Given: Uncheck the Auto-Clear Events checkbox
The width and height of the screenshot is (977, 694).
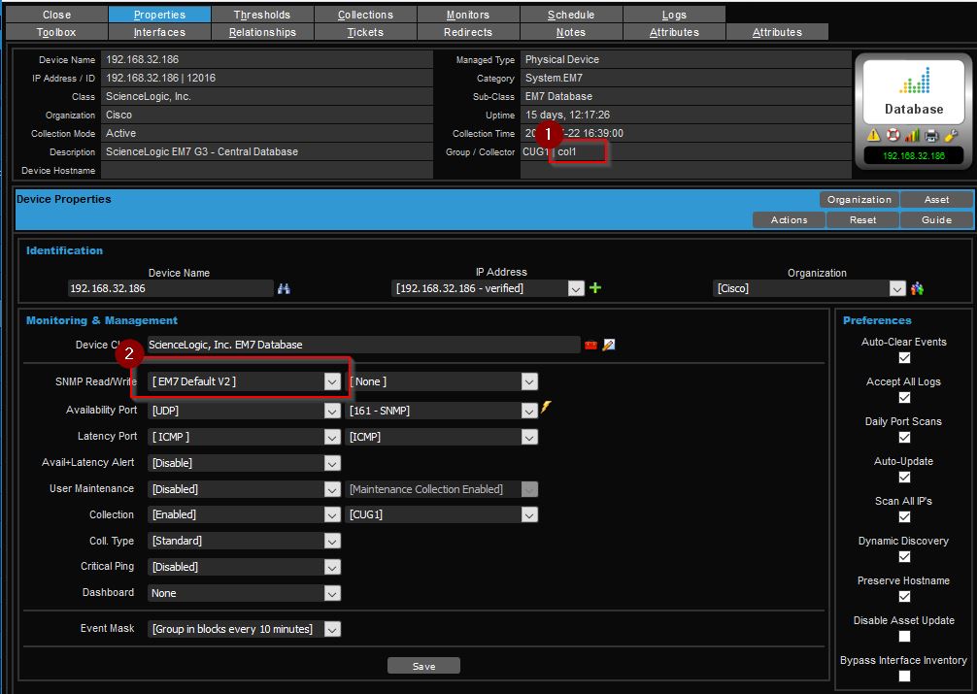Looking at the screenshot, I should click(x=903, y=358).
